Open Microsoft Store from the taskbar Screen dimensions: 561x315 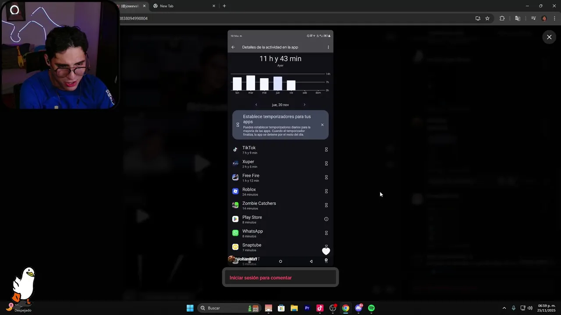point(281,308)
